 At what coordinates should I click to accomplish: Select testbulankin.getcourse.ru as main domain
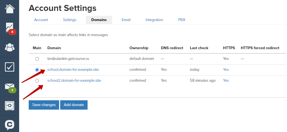click(x=37, y=59)
